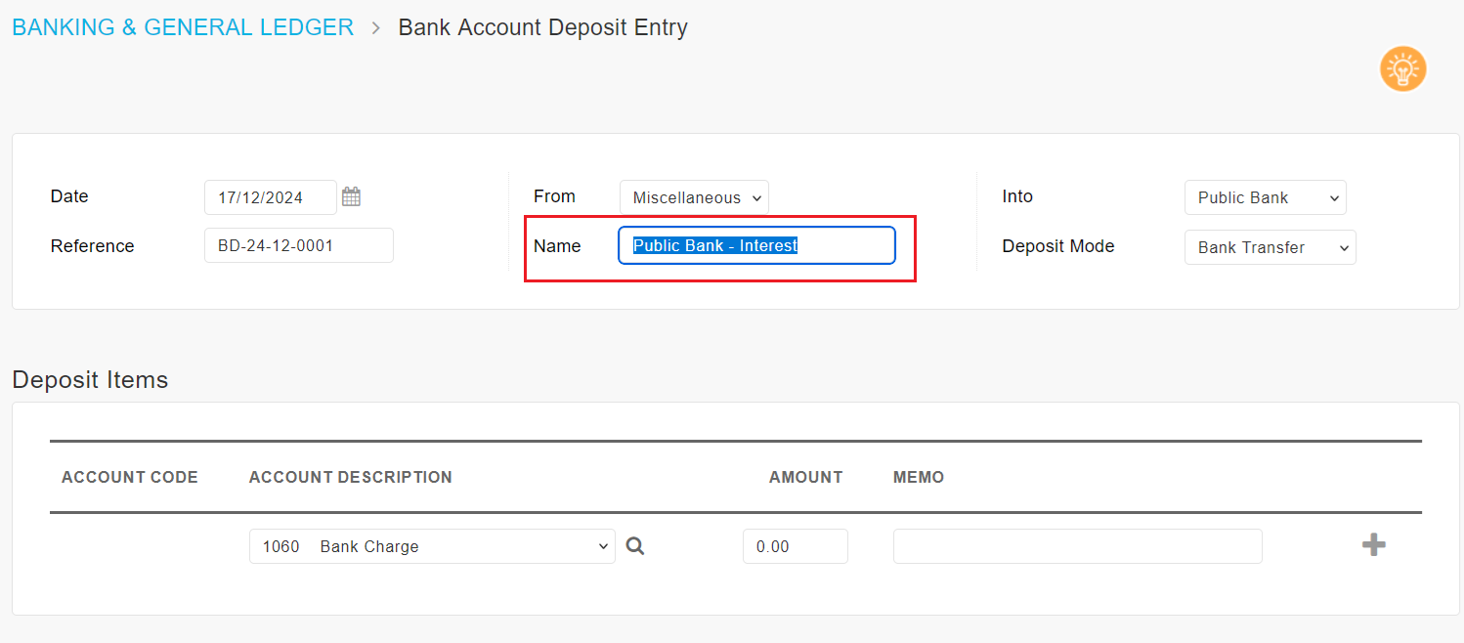Click the Date field showing 17/12/2024
This screenshot has height=643, width=1464.
click(271, 197)
